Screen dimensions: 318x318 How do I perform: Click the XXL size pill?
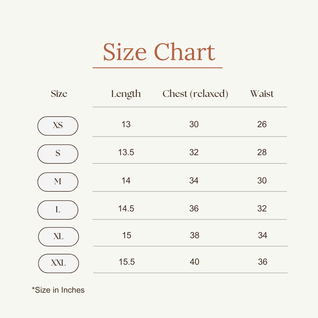point(58,263)
